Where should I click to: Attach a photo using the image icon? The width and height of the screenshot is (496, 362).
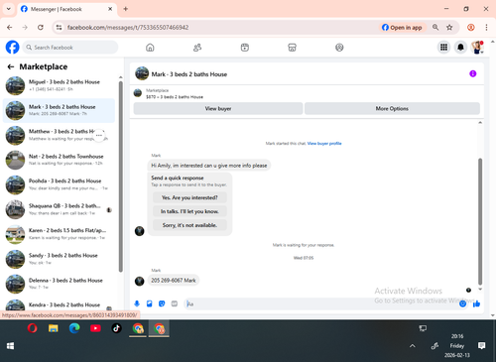pyautogui.click(x=149, y=303)
